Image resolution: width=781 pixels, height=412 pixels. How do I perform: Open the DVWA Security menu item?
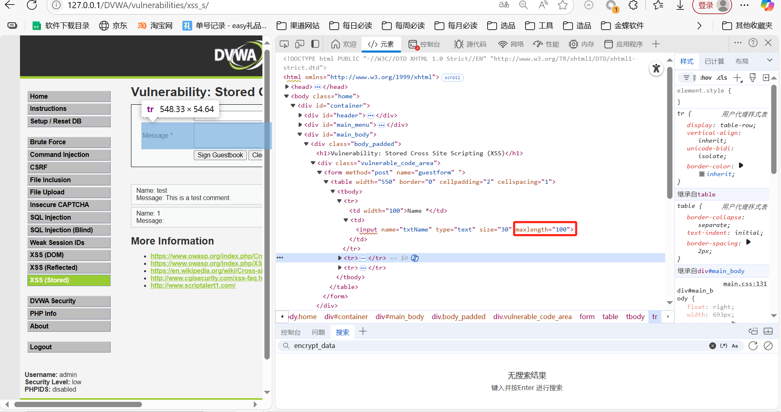point(69,301)
